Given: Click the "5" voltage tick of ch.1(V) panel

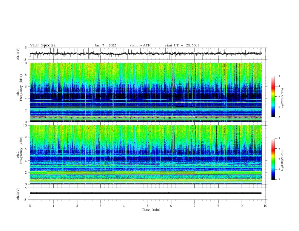Looking at the screenshot, I should (x=26, y=48).
